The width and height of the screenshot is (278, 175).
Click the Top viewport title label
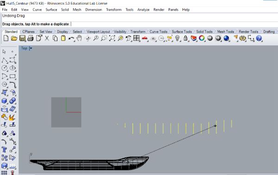click(24, 48)
